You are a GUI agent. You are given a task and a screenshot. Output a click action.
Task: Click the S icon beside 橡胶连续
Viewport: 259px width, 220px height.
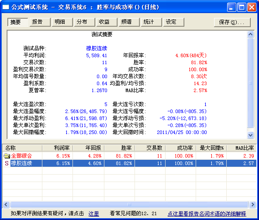pos(7,163)
